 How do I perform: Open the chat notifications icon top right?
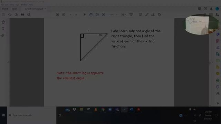[x=200, y=9]
